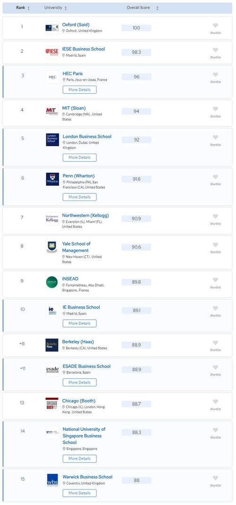Open More Details for ESADE Business School
The image size is (236, 505).
pyautogui.click(x=79, y=382)
